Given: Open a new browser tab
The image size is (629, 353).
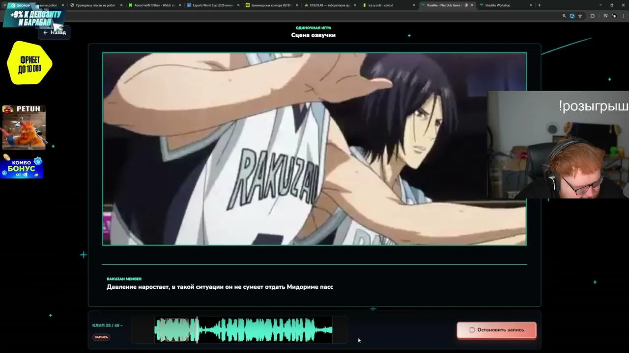Looking at the screenshot, I should click(x=540, y=5).
